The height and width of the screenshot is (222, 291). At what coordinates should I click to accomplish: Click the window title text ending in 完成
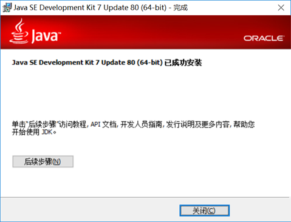pos(101,8)
